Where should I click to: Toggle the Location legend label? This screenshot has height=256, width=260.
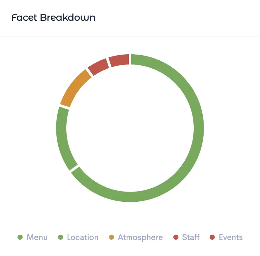[83, 237]
